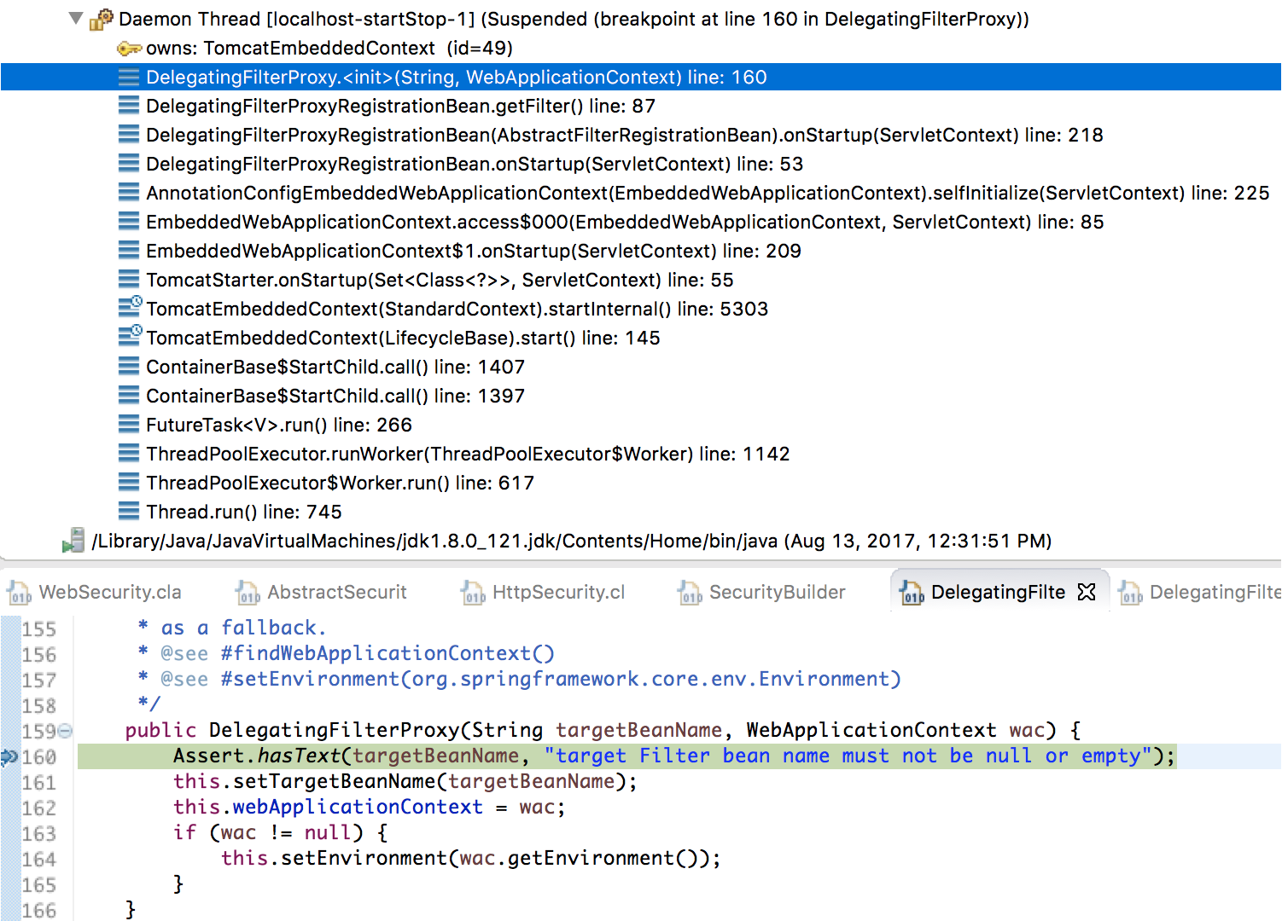Click the Daemon Thread suspended-thread icon
The image size is (1282, 921).
coord(102,19)
